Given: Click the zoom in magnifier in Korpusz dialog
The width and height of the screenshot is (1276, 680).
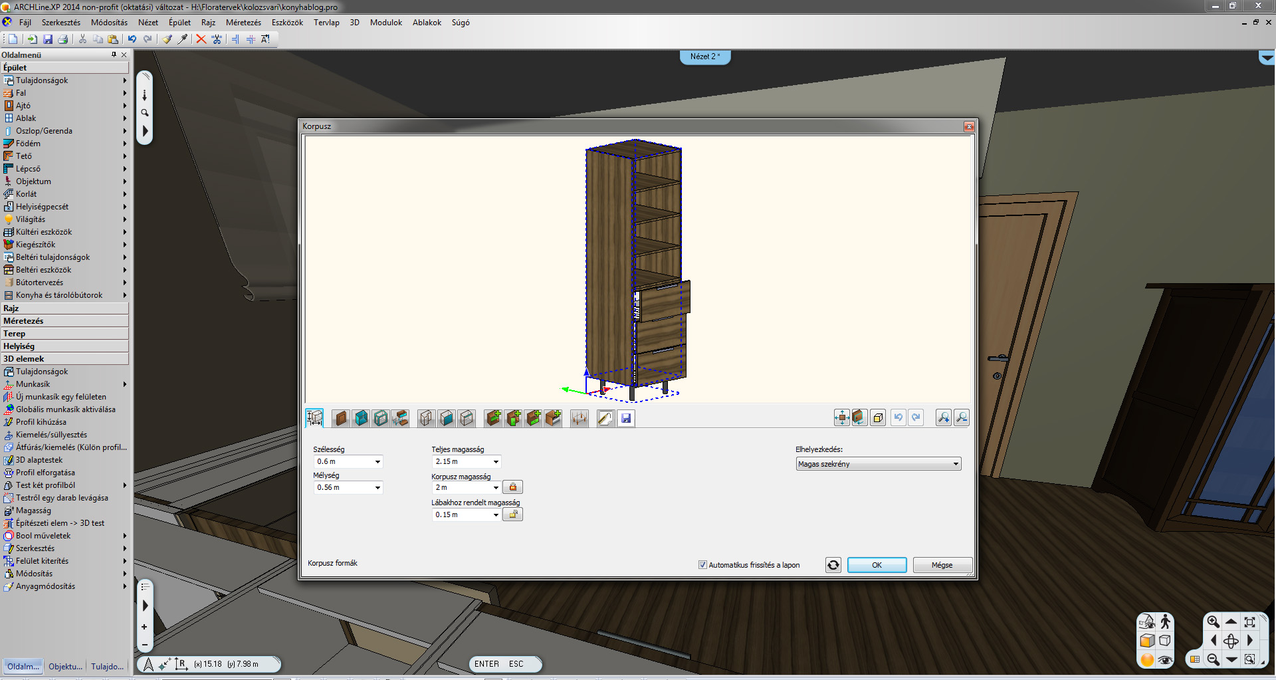Looking at the screenshot, I should point(943,417).
